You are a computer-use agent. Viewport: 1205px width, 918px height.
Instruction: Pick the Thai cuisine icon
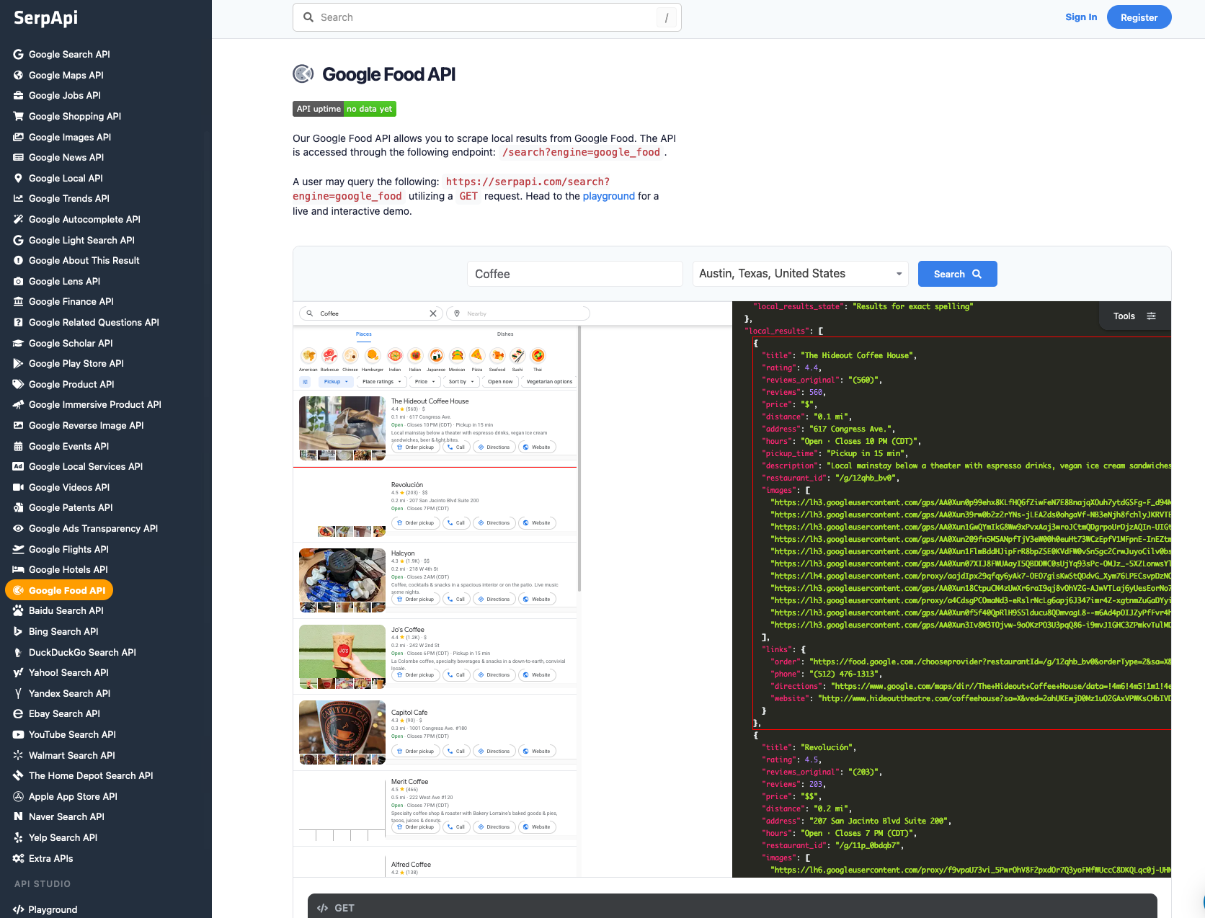pos(538,355)
